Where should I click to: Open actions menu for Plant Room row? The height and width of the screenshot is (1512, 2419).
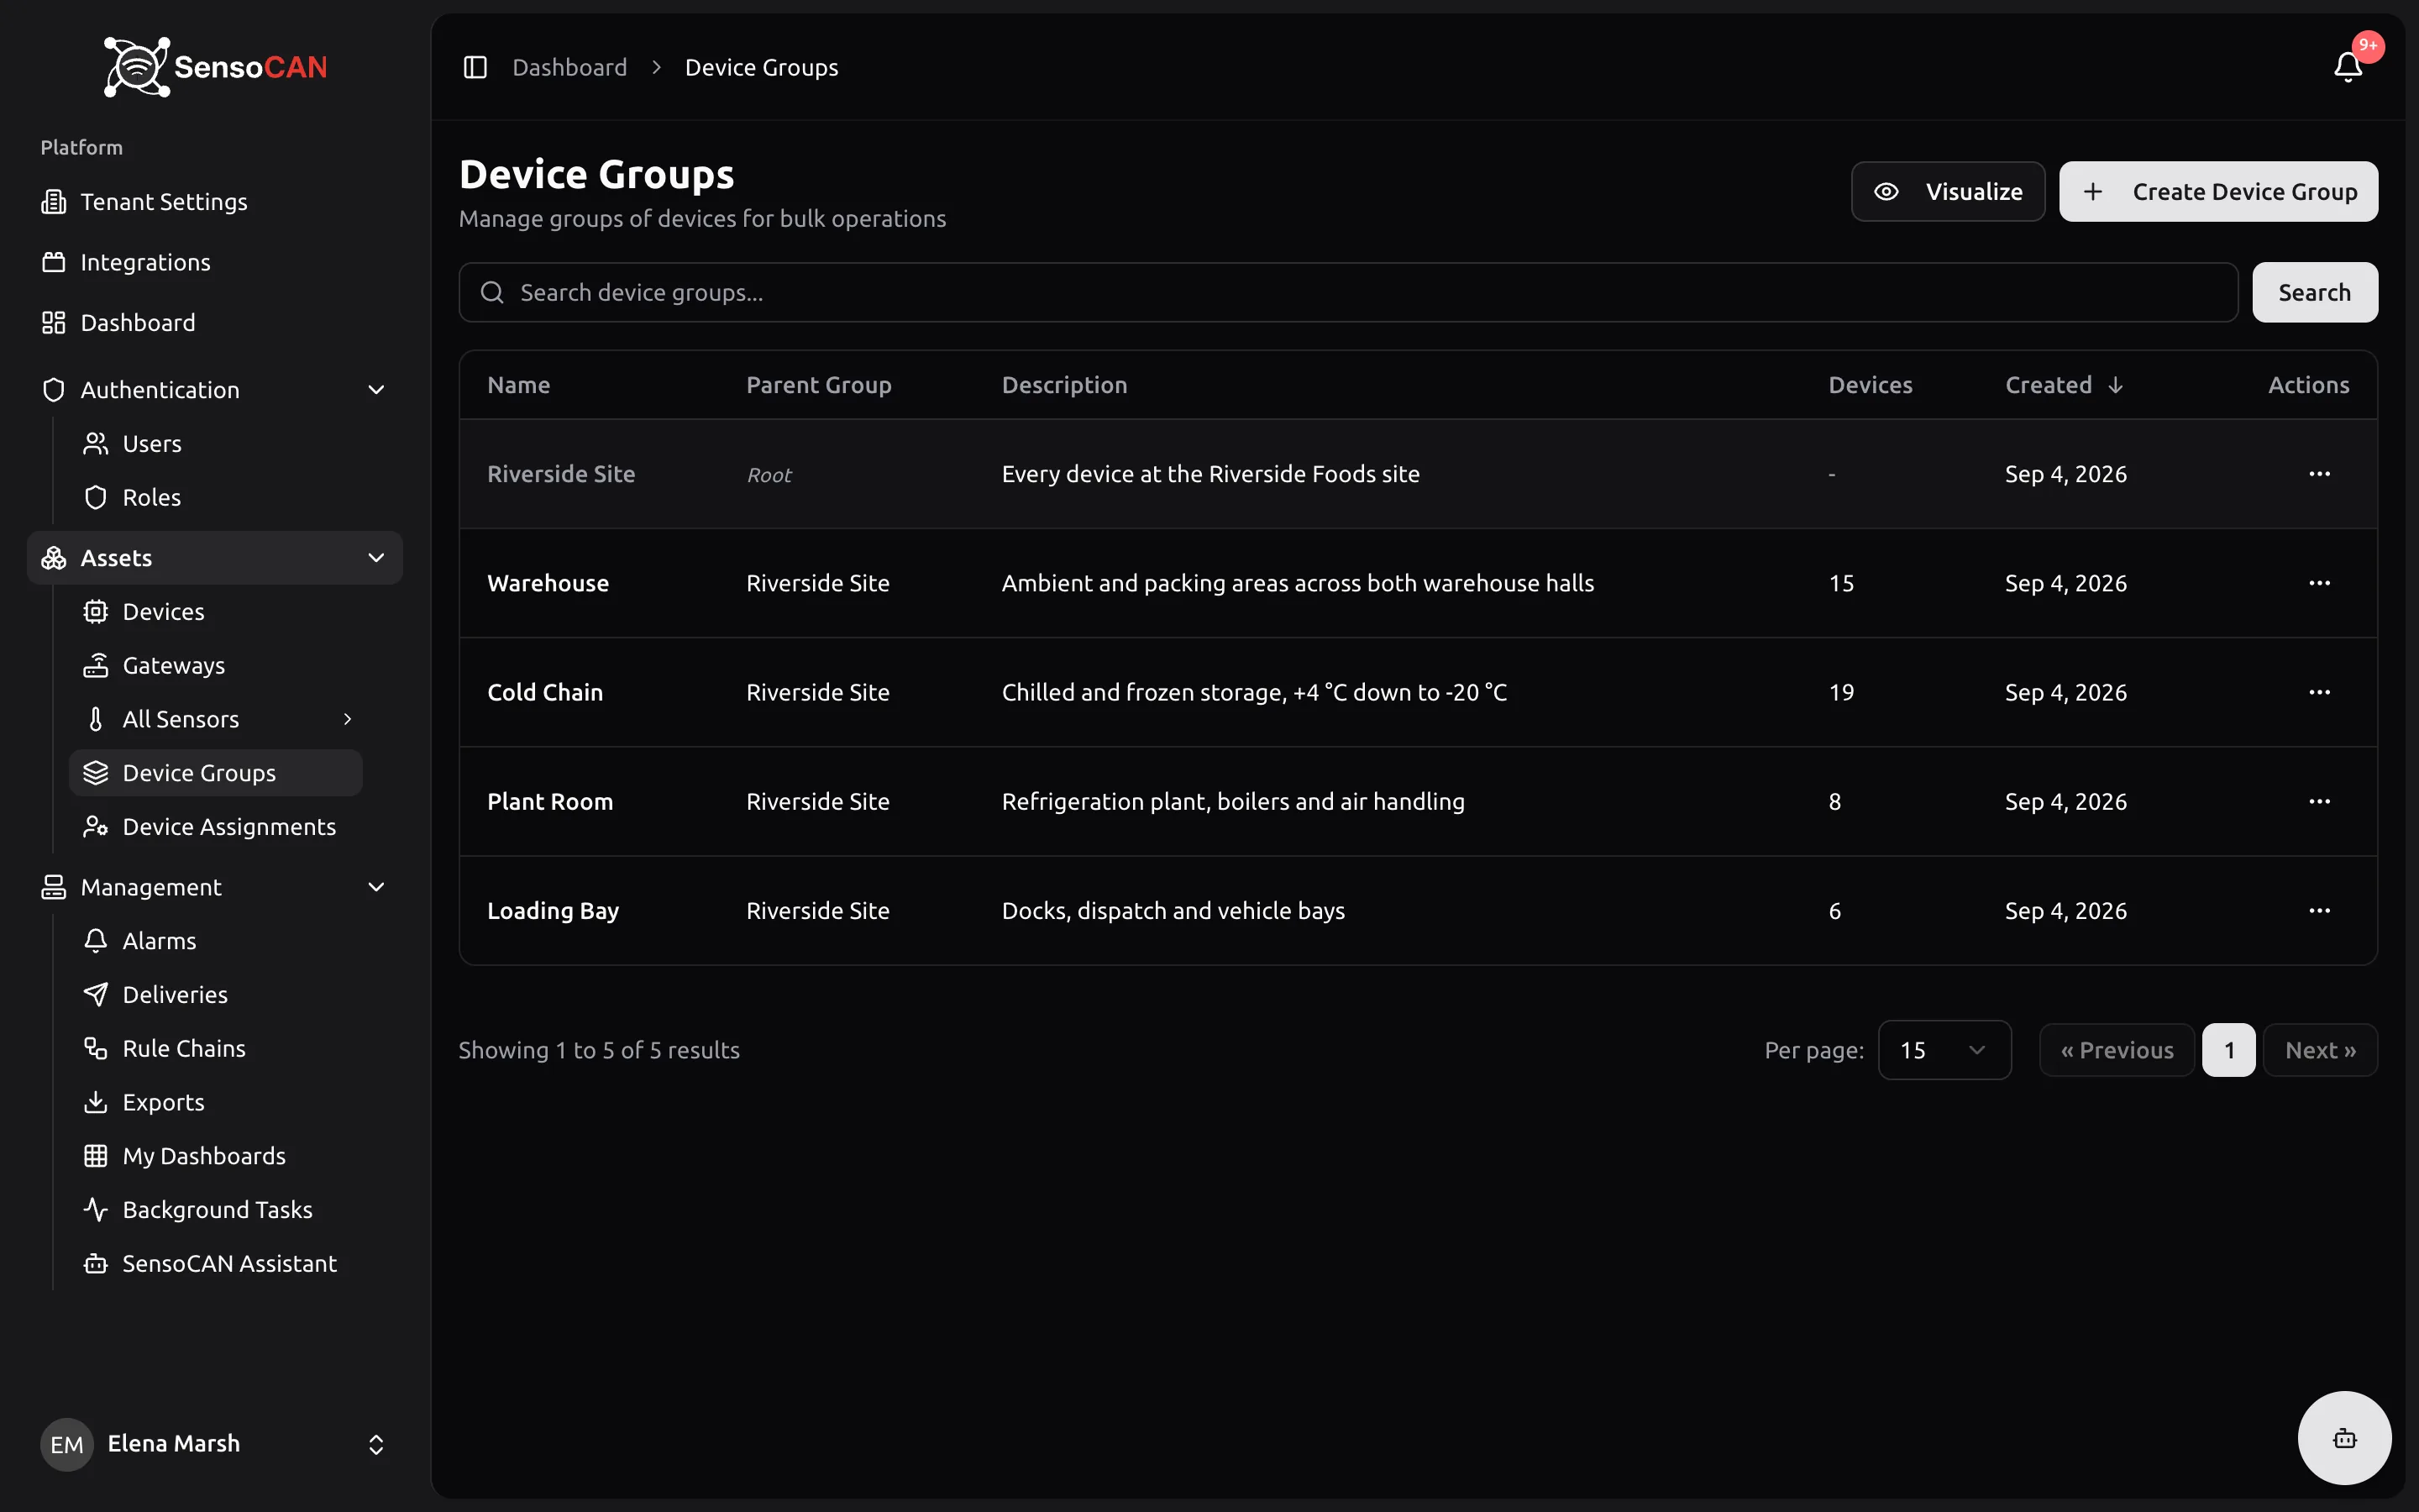[x=2319, y=801]
